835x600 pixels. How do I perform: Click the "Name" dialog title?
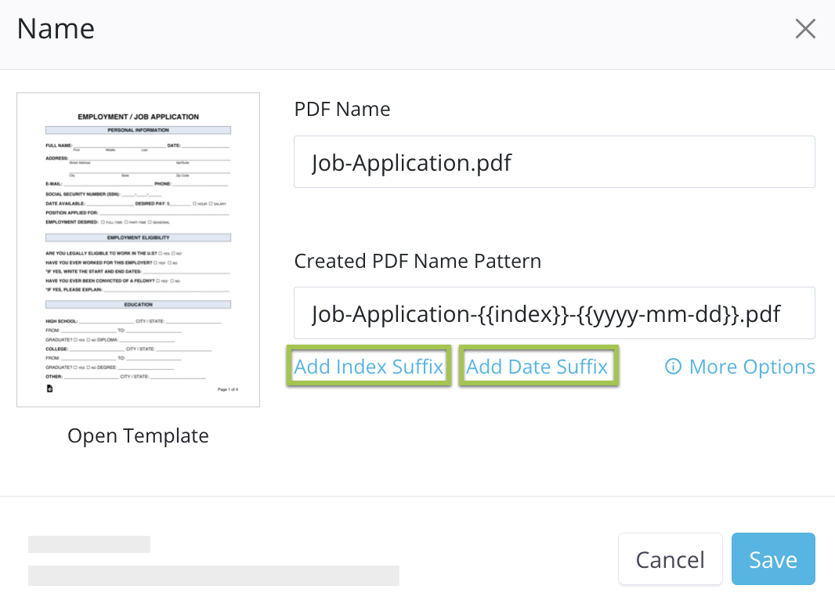[x=56, y=29]
